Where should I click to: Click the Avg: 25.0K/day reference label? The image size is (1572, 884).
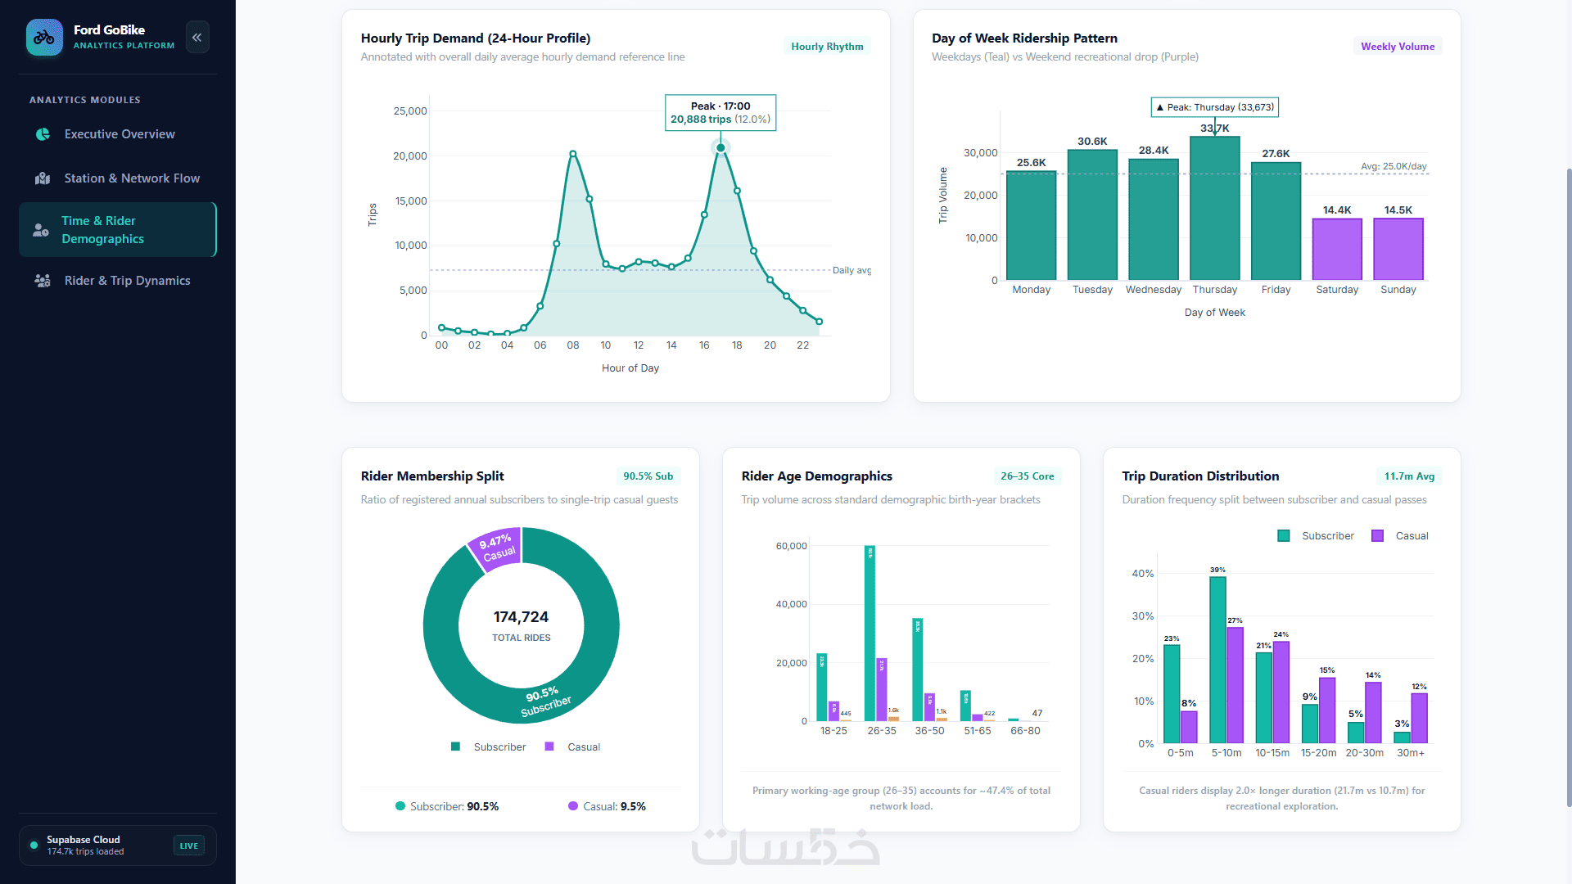(x=1394, y=166)
